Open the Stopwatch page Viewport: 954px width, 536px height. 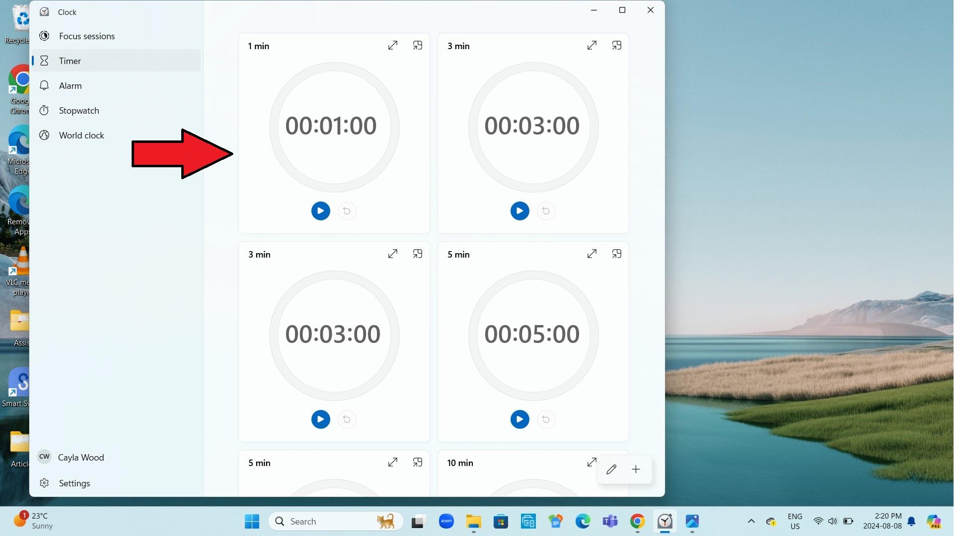tap(116, 110)
